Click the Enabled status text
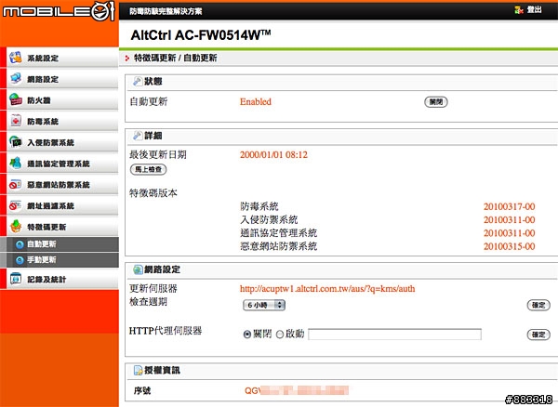Viewport: 558px width, 407px height. (256, 101)
